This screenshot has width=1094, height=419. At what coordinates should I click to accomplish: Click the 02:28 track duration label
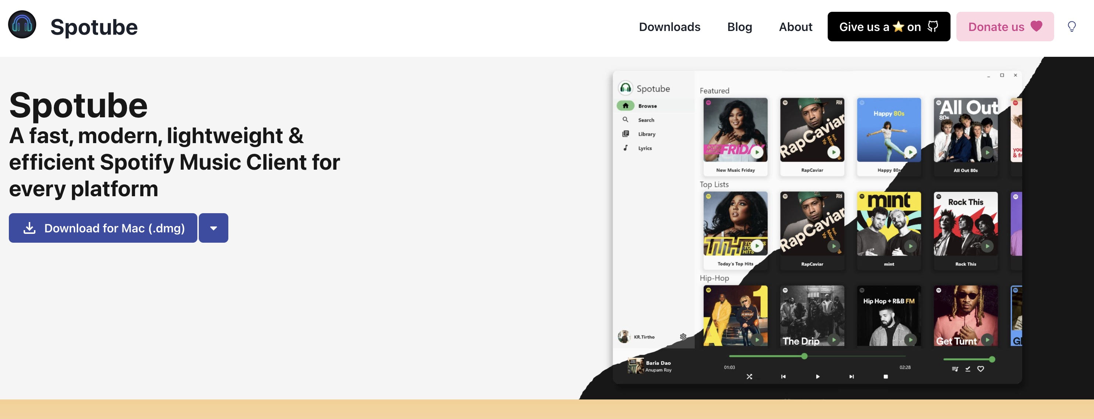coord(904,367)
